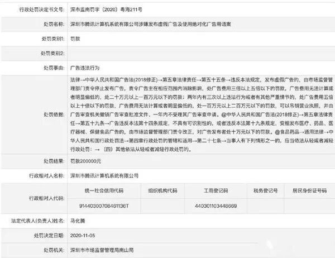Click the 行政相对人代码 label

click(47, 198)
